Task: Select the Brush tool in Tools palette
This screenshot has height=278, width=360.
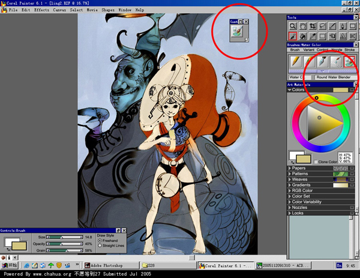Action: pyautogui.click(x=293, y=36)
